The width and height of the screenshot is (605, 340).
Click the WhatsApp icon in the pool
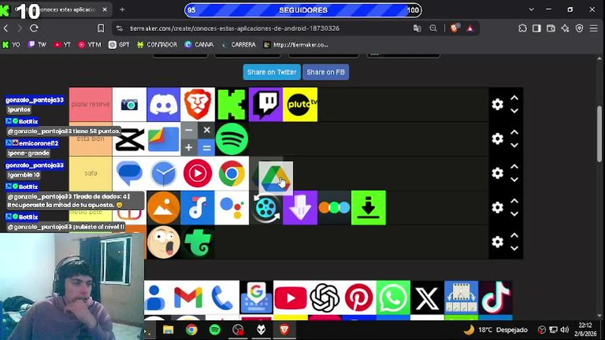pyautogui.click(x=393, y=297)
